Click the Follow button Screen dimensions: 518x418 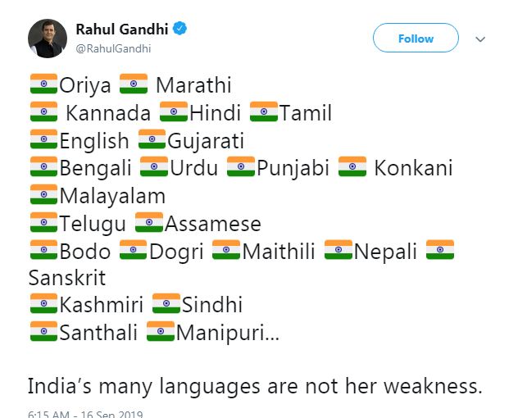(416, 39)
